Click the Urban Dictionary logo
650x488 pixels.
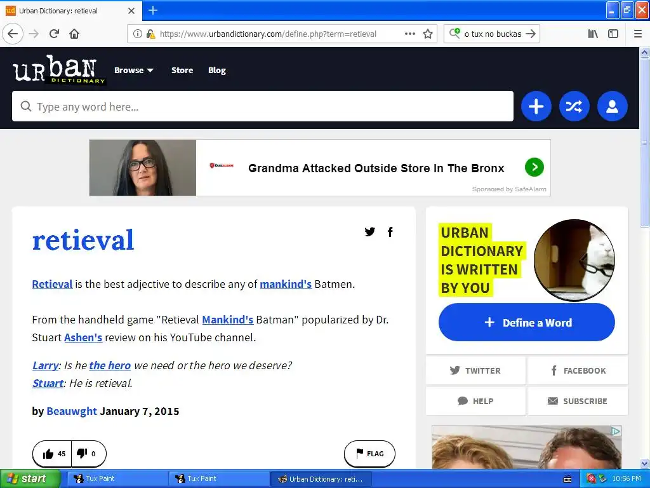pyautogui.click(x=58, y=69)
